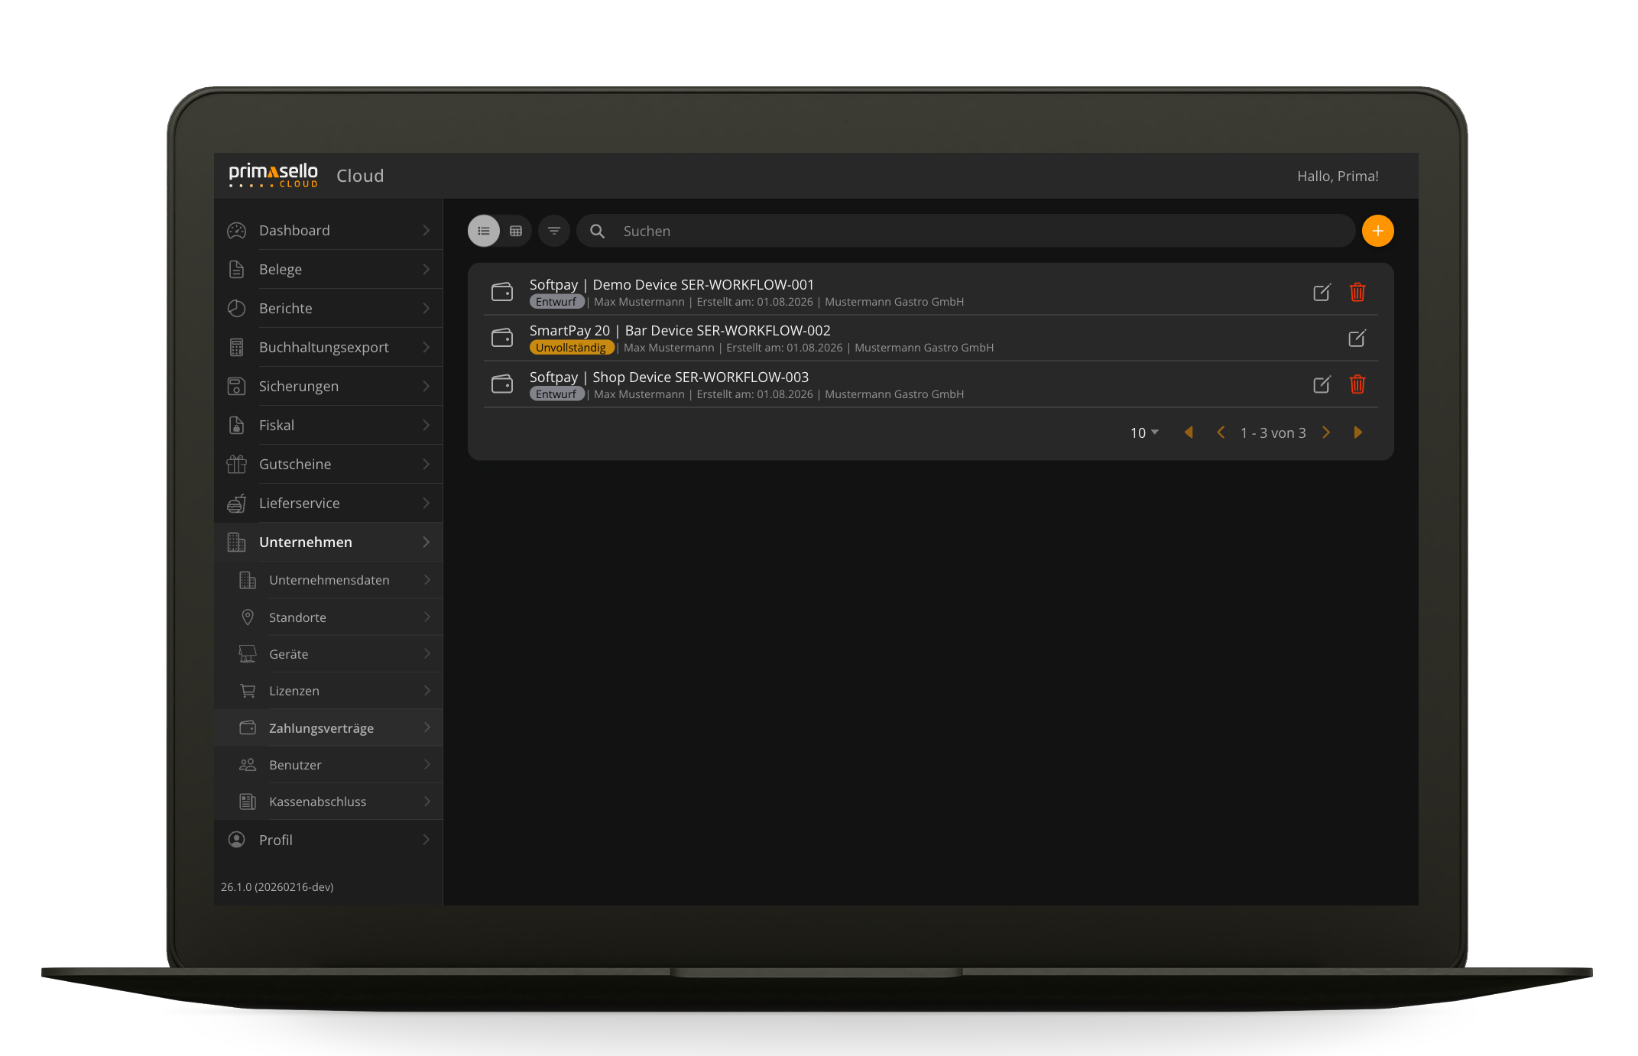
Task: Click the Geräte register icon
Action: [248, 653]
